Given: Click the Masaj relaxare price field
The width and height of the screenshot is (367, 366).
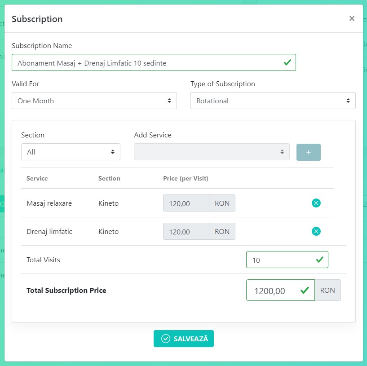Looking at the screenshot, I should coord(186,203).
